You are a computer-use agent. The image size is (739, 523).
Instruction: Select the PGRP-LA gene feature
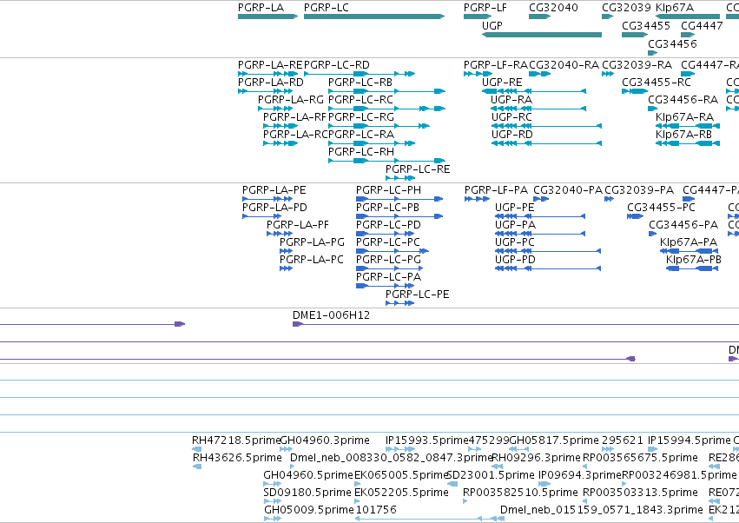(267, 17)
